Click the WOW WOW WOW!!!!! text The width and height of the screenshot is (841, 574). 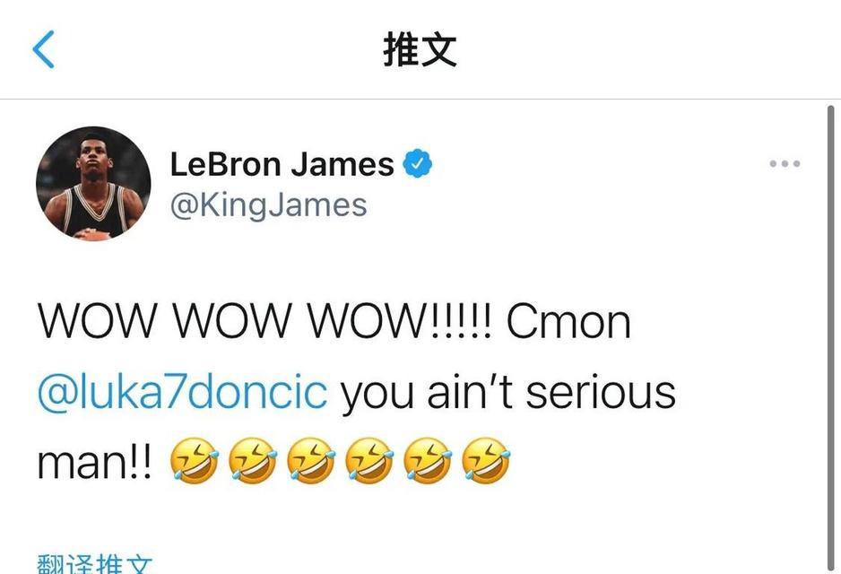tap(264, 321)
